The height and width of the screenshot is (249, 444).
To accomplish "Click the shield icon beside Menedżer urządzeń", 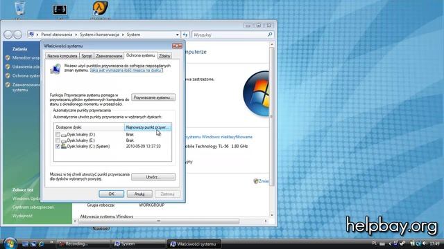I will pyautogui.click(x=8, y=57).
